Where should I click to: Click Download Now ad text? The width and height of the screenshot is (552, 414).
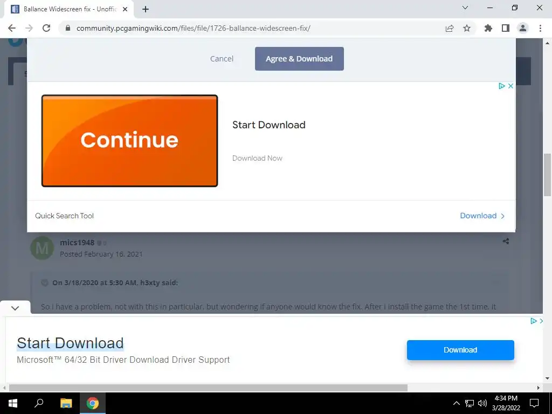point(257,158)
